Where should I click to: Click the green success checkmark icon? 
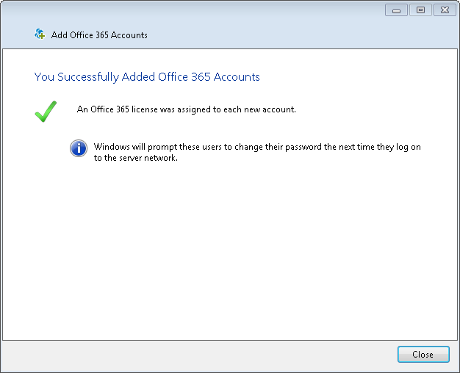coord(46,112)
